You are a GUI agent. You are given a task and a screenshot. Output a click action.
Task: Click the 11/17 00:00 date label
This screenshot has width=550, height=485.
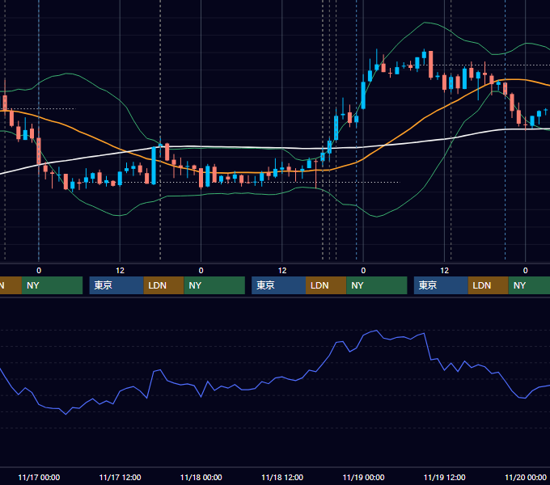[39, 477]
